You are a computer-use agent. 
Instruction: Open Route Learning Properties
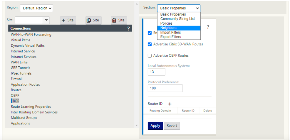[x=31, y=107]
